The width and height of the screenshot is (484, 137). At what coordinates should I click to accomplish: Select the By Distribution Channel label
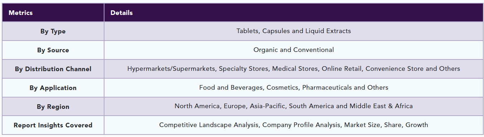(53, 69)
